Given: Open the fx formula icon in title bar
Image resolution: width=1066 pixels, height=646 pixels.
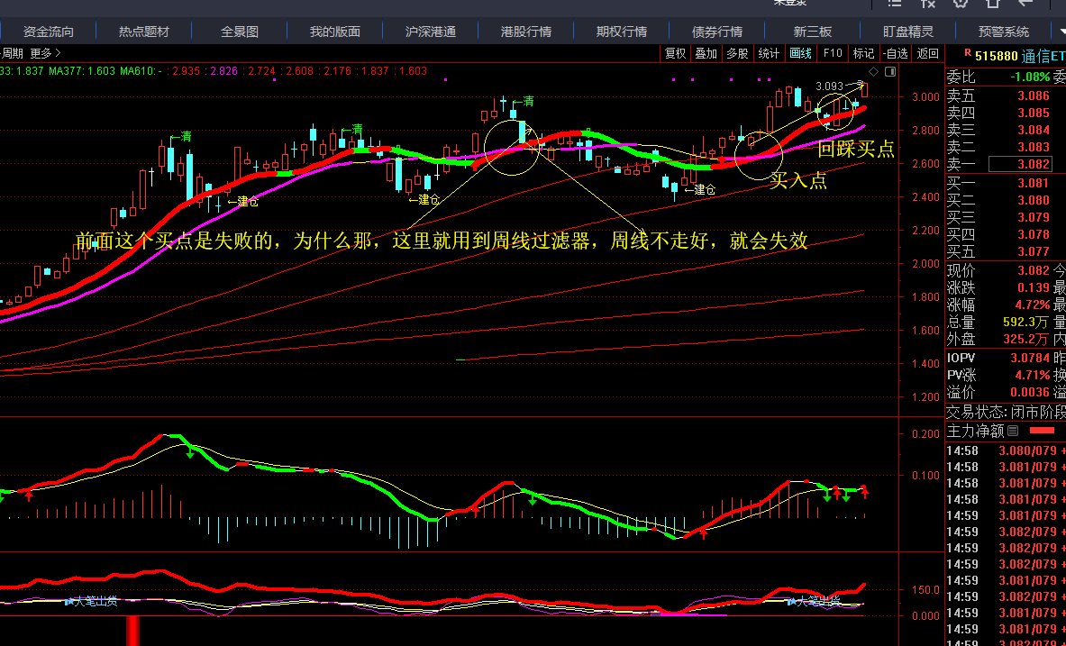Looking at the screenshot, I should click(928, 3).
